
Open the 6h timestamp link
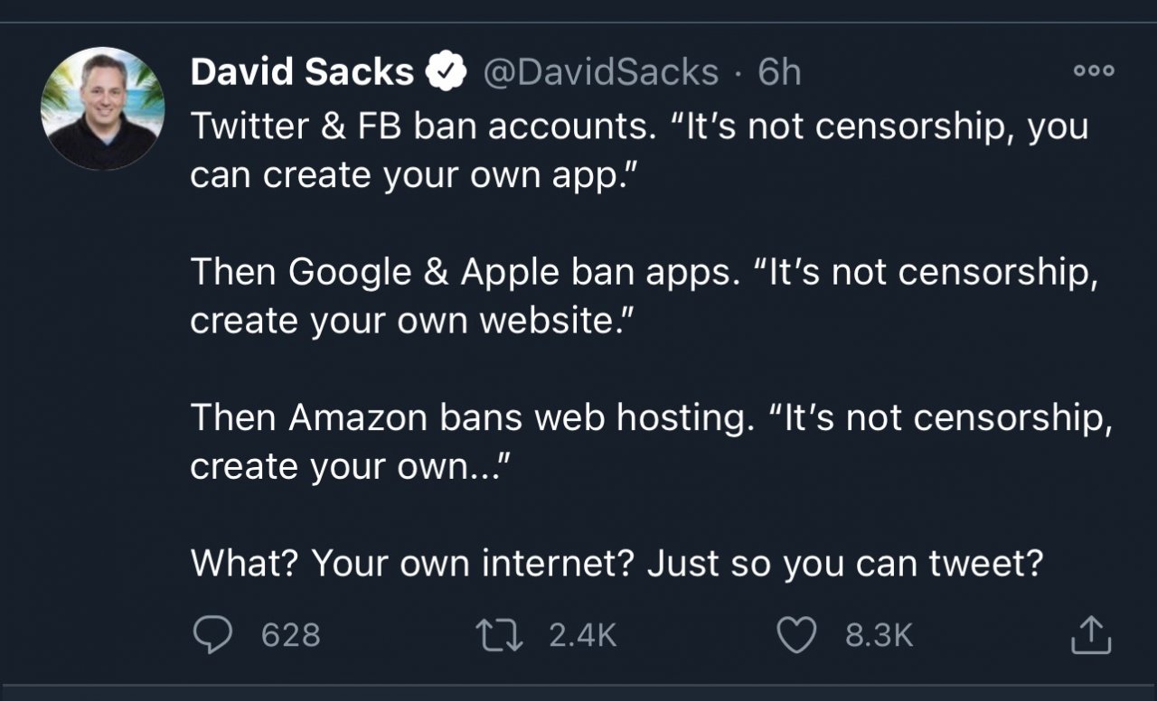[x=779, y=72]
